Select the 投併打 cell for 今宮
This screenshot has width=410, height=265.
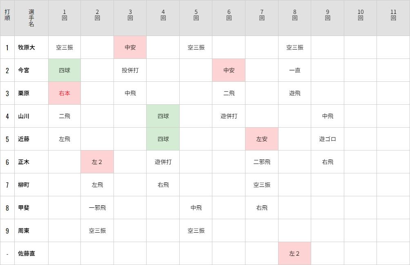point(130,70)
